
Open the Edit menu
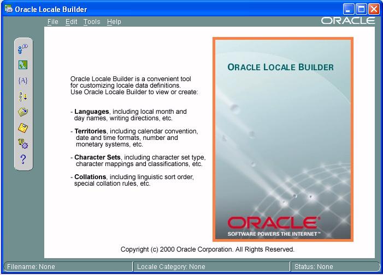pyautogui.click(x=71, y=22)
